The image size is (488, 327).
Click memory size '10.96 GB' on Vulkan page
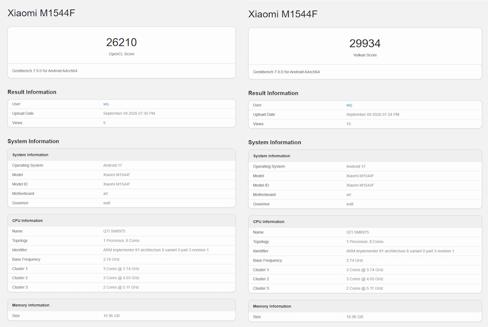[355, 317]
